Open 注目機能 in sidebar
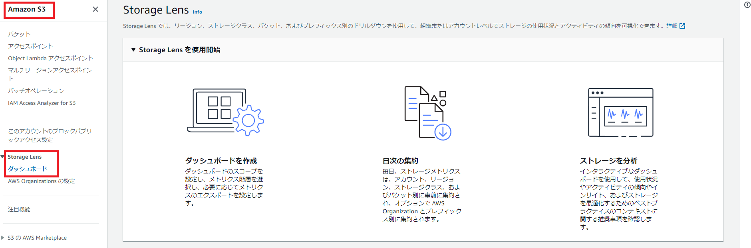Image resolution: width=751 pixels, height=248 pixels. pos(19,209)
